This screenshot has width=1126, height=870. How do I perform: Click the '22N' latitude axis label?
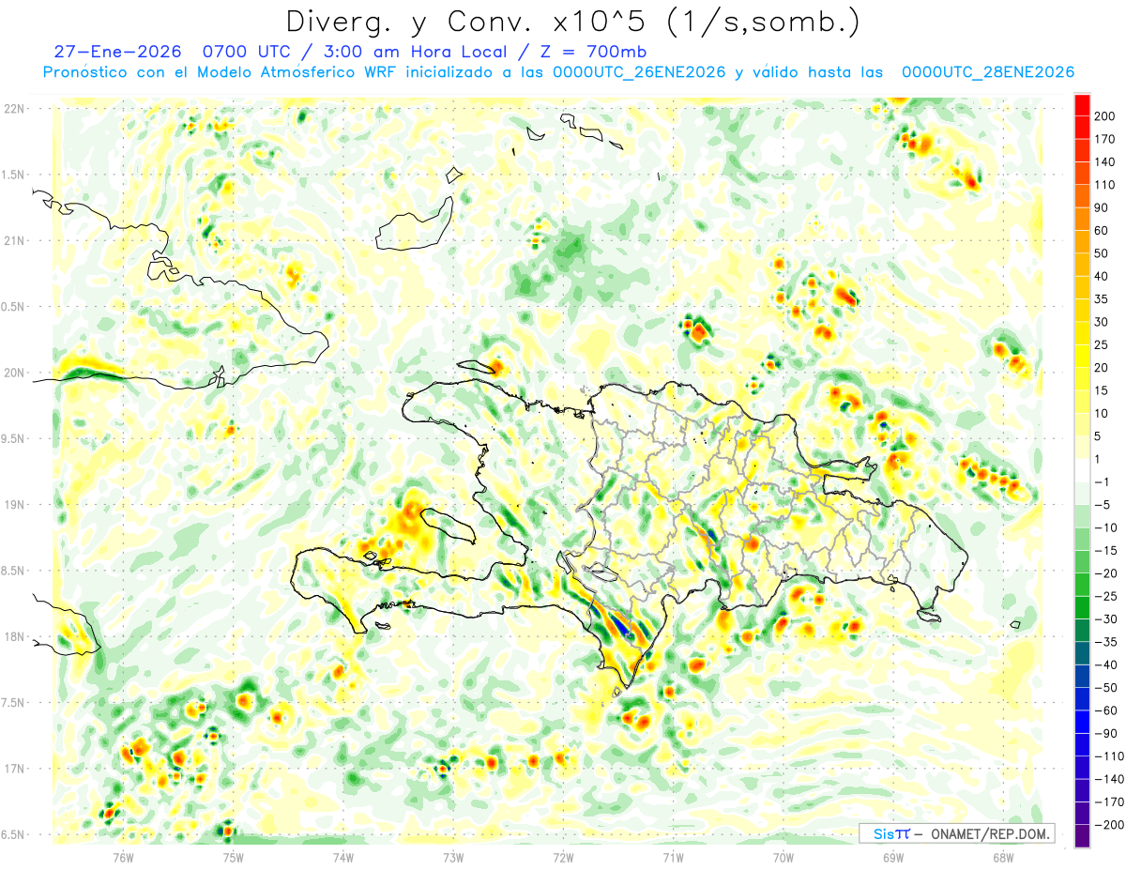click(14, 109)
